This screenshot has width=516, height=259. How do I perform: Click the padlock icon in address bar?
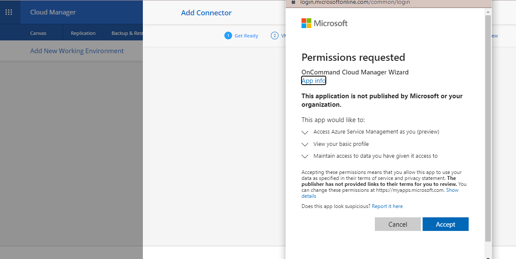click(x=293, y=2)
